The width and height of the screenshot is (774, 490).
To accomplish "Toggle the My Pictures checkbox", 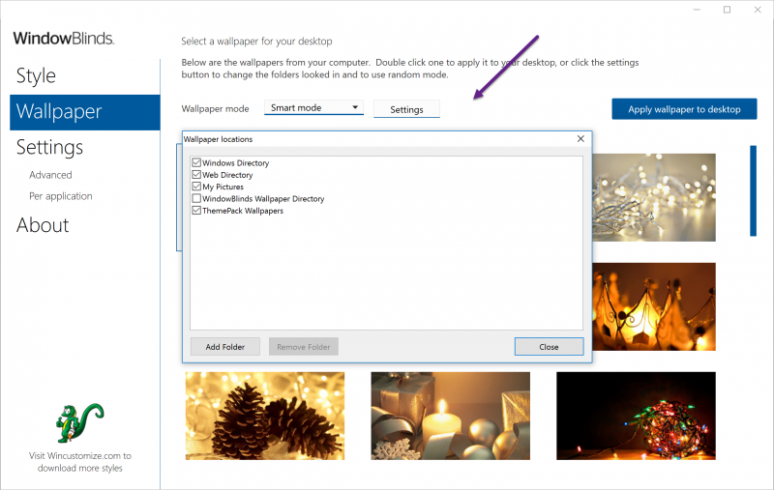I will click(196, 187).
